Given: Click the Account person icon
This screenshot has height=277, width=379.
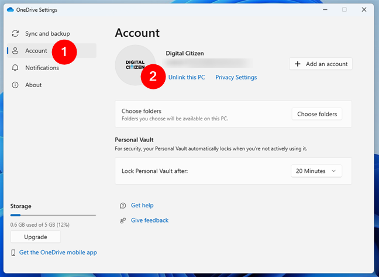Looking at the screenshot, I should (15, 51).
